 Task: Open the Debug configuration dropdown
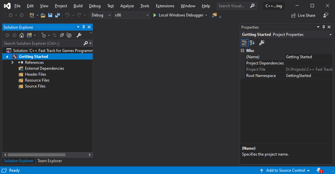point(101,15)
